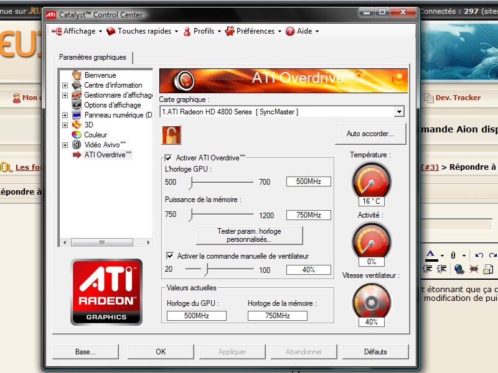Click the Couleur color wheel icon
The height and width of the screenshot is (373, 498).
point(77,134)
